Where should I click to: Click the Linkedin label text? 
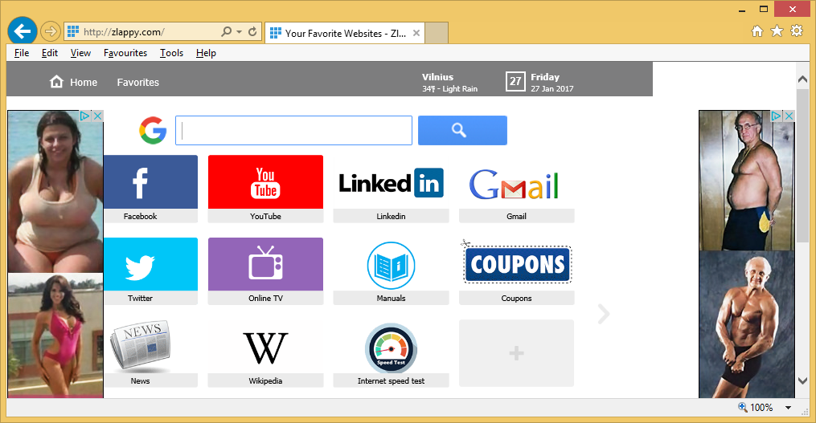point(391,216)
